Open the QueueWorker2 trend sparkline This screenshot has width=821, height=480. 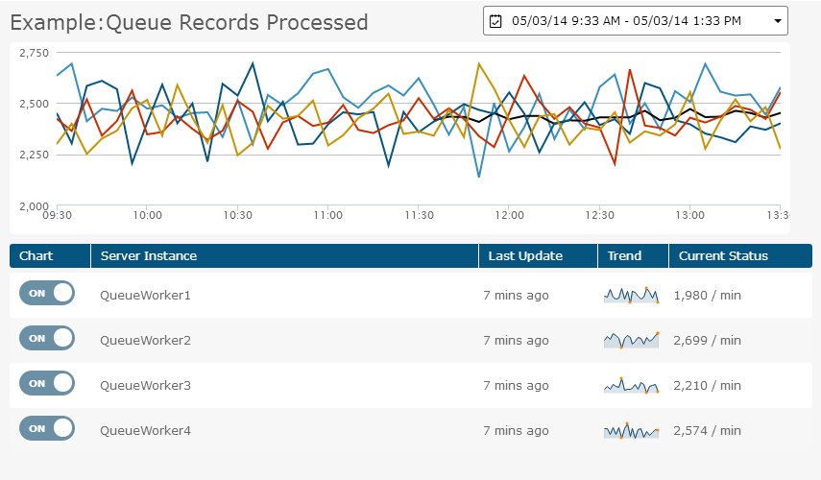pos(632,340)
